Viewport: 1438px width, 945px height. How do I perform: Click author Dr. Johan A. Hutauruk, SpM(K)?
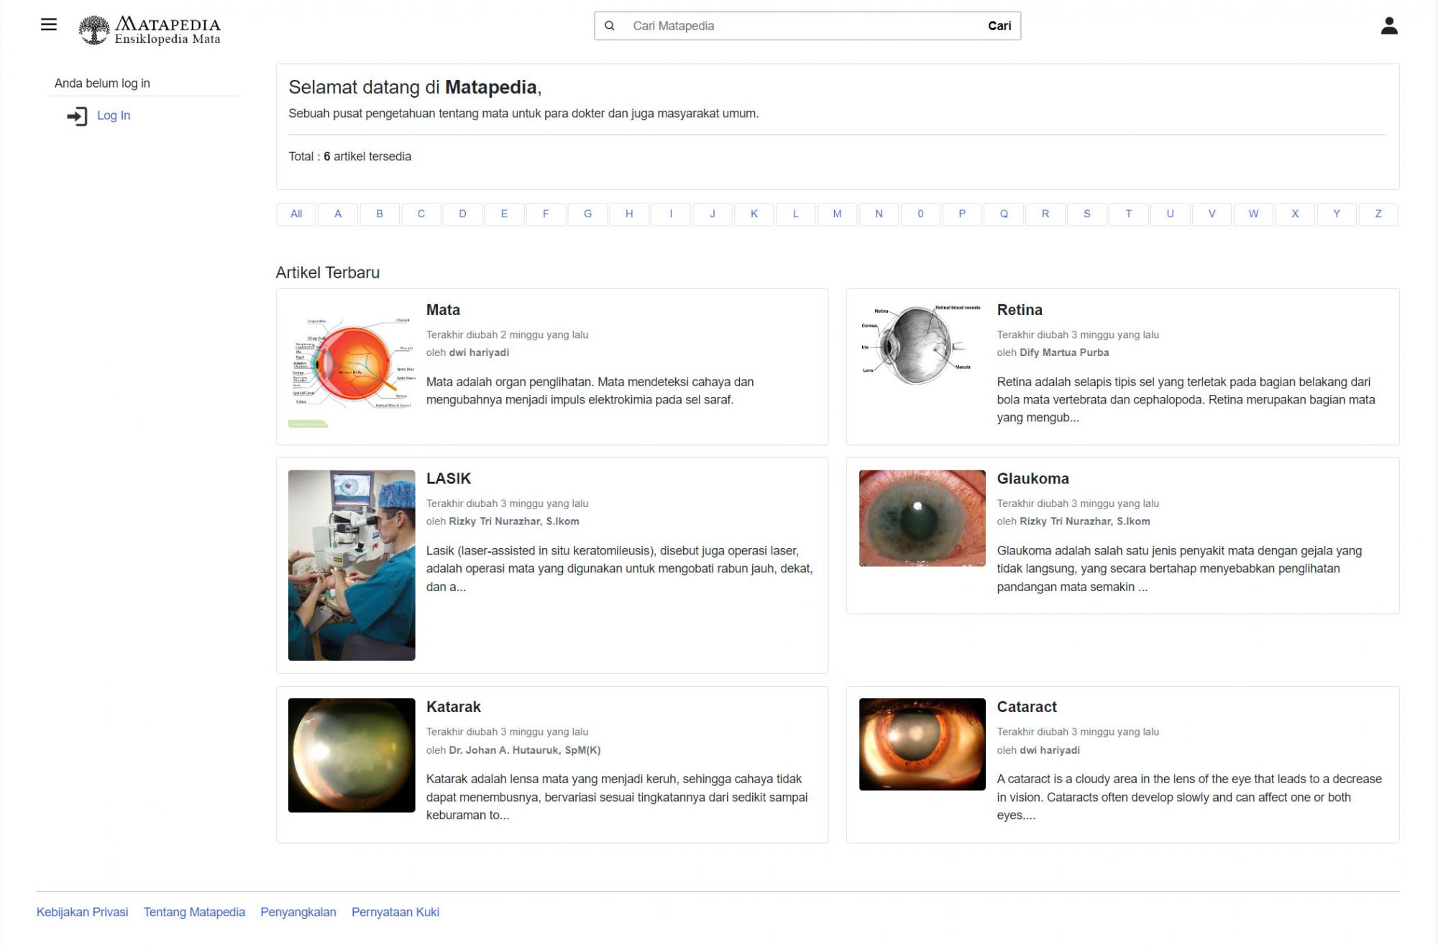coord(525,750)
